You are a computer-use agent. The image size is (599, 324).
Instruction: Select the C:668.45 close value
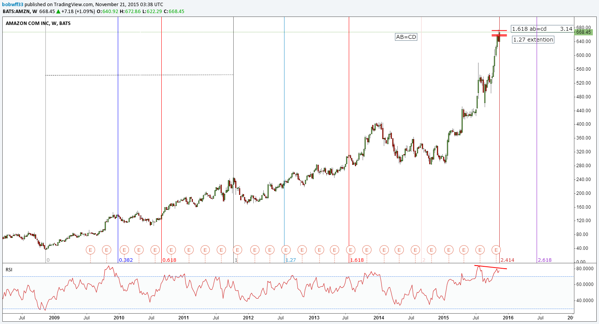click(174, 11)
